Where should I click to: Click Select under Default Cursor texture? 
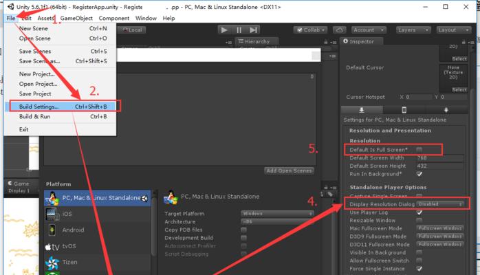(459, 89)
